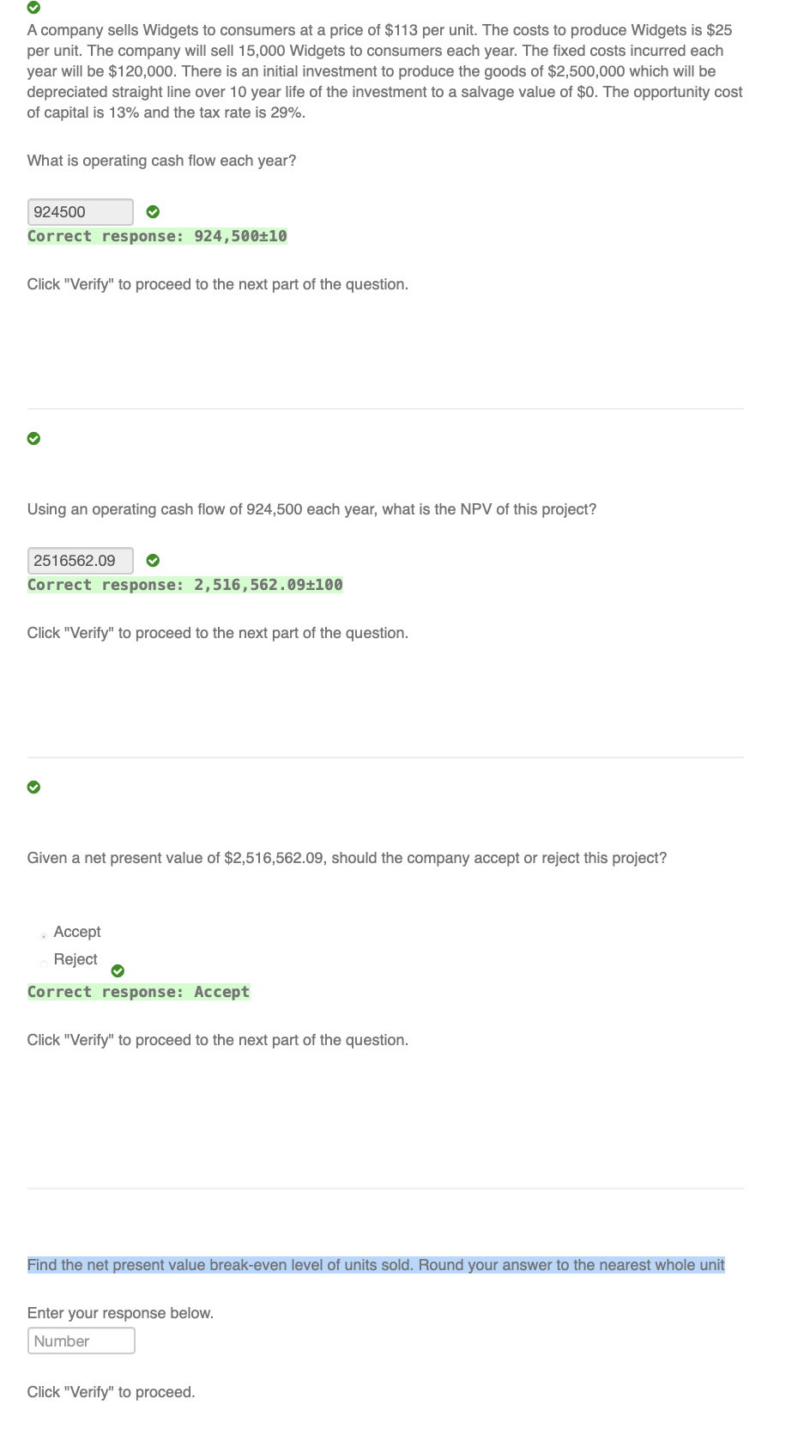Click the checkmark beside the 2516562.09 answer field
The image size is (810, 1429).
pos(153,560)
